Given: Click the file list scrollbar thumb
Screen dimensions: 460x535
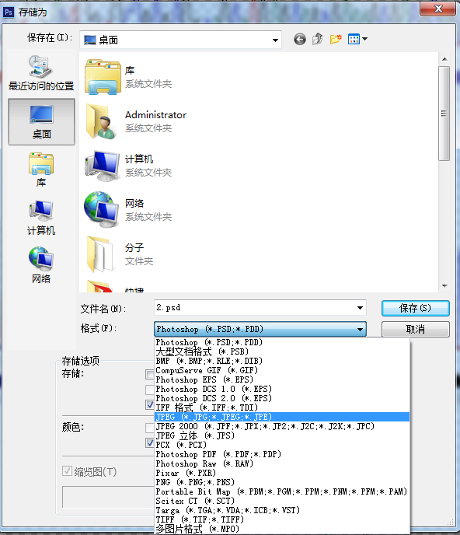Looking at the screenshot, I should (444, 114).
